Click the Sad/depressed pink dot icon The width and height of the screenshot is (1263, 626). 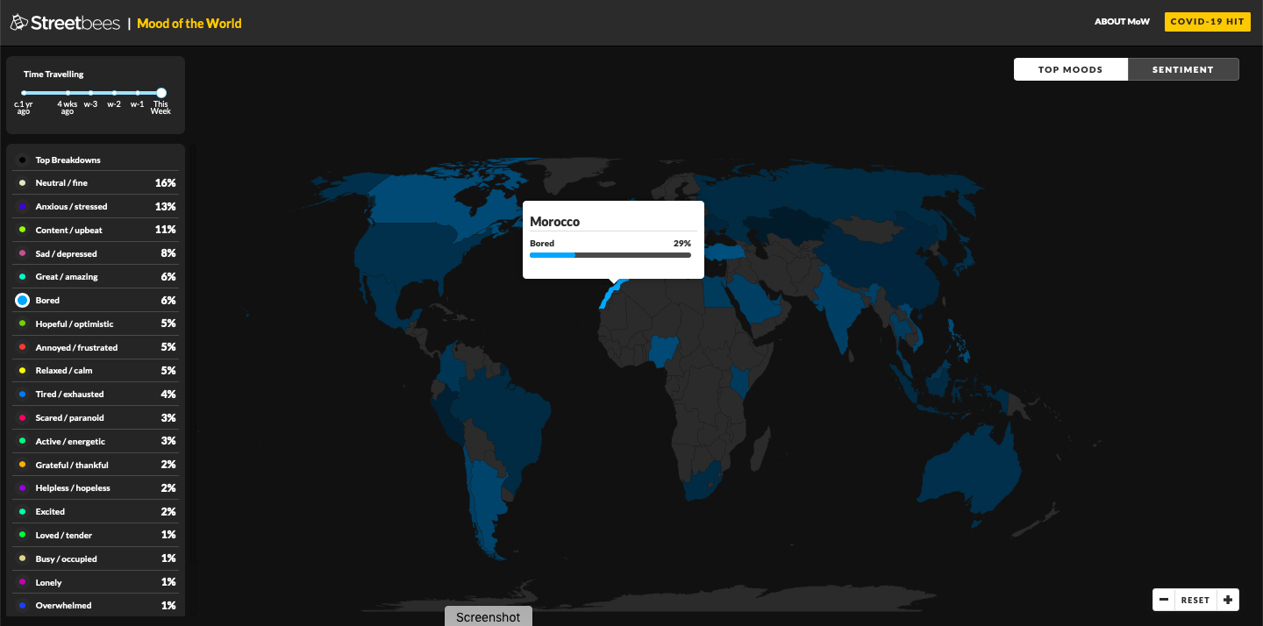[x=22, y=253]
